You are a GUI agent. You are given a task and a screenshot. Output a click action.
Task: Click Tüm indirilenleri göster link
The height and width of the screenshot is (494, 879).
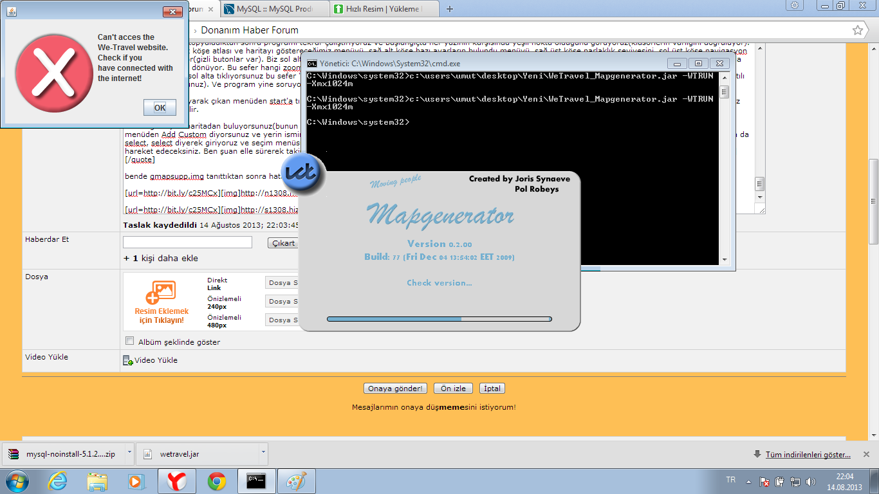click(x=808, y=455)
